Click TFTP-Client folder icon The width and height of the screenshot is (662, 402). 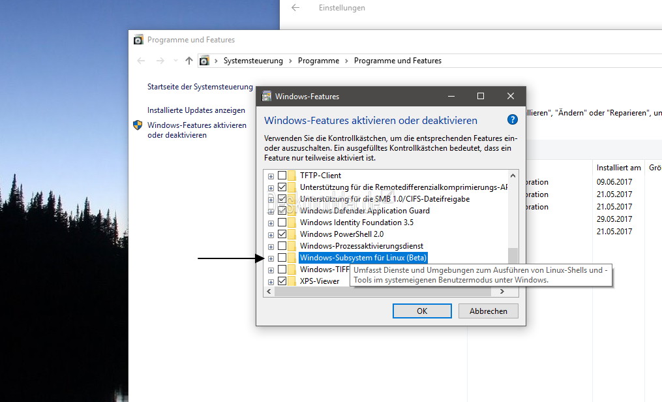(x=292, y=176)
